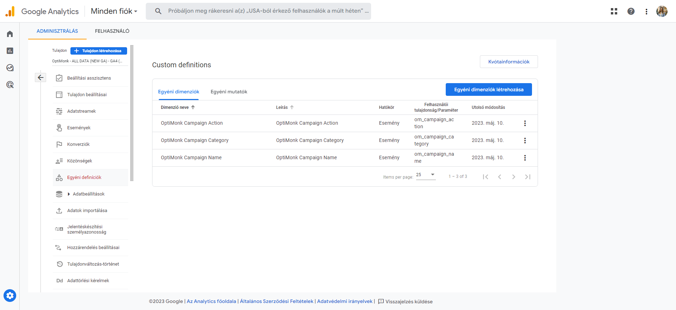Screen dimensions: 676x310
Task: Go to next page of table
Action: pyautogui.click(x=514, y=177)
